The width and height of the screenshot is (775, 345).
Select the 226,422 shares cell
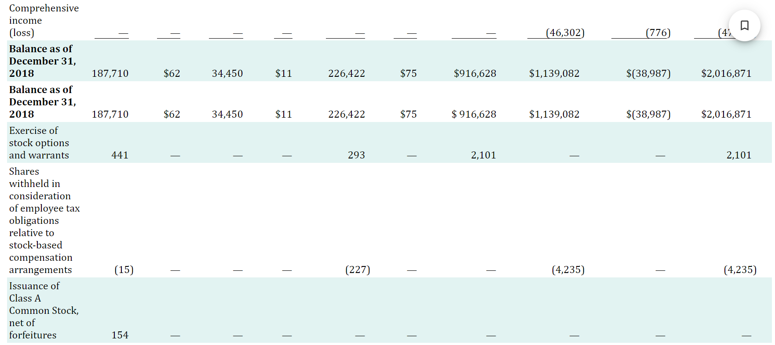(347, 73)
